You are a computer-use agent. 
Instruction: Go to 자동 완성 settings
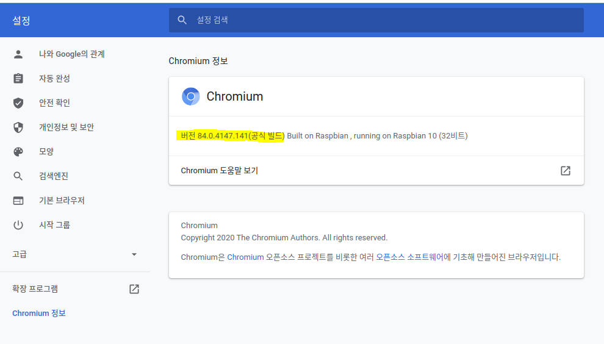(54, 79)
